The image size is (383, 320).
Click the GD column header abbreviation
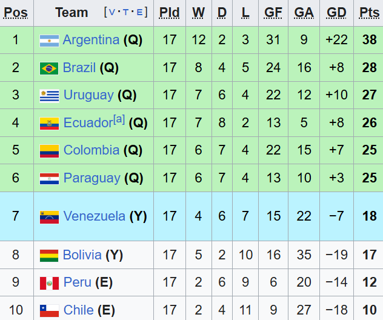click(x=336, y=12)
